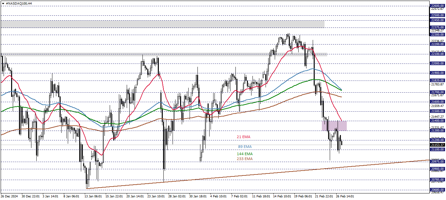Click the 21820.00 price level label

click(x=438, y=80)
